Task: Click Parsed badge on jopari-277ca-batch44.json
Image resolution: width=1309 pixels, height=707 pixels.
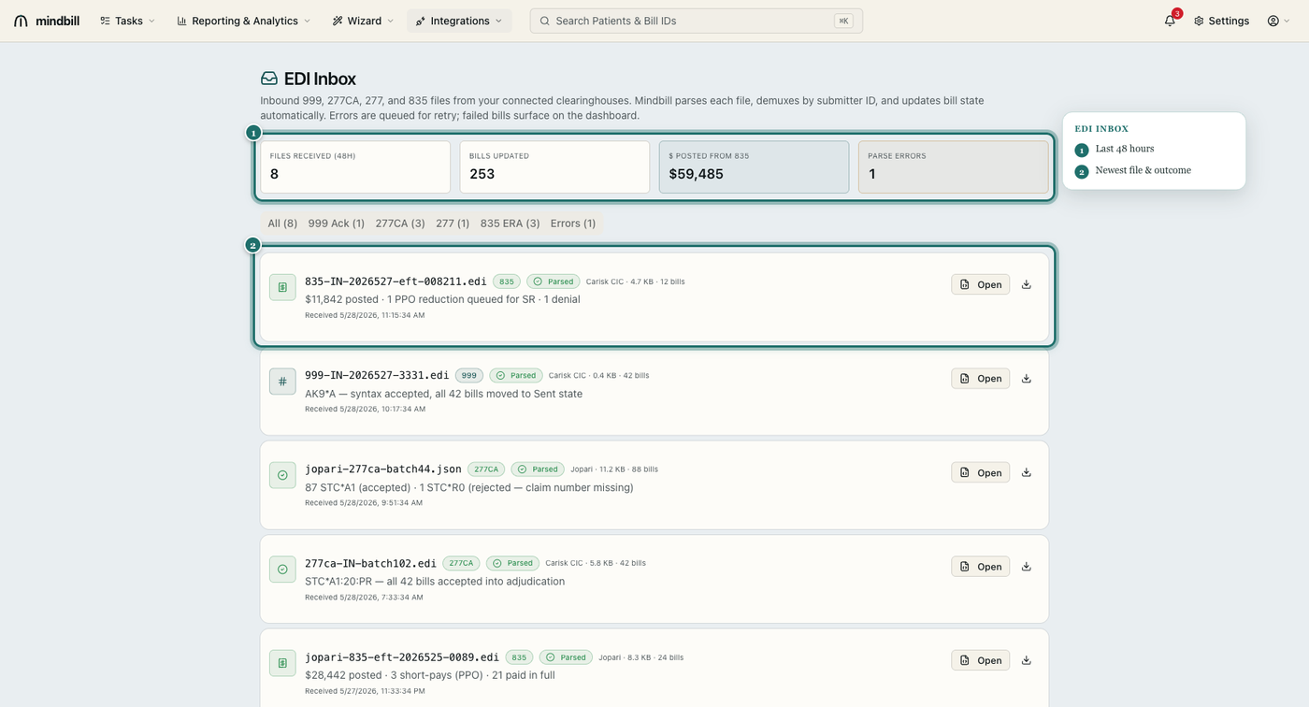Action: coord(538,469)
